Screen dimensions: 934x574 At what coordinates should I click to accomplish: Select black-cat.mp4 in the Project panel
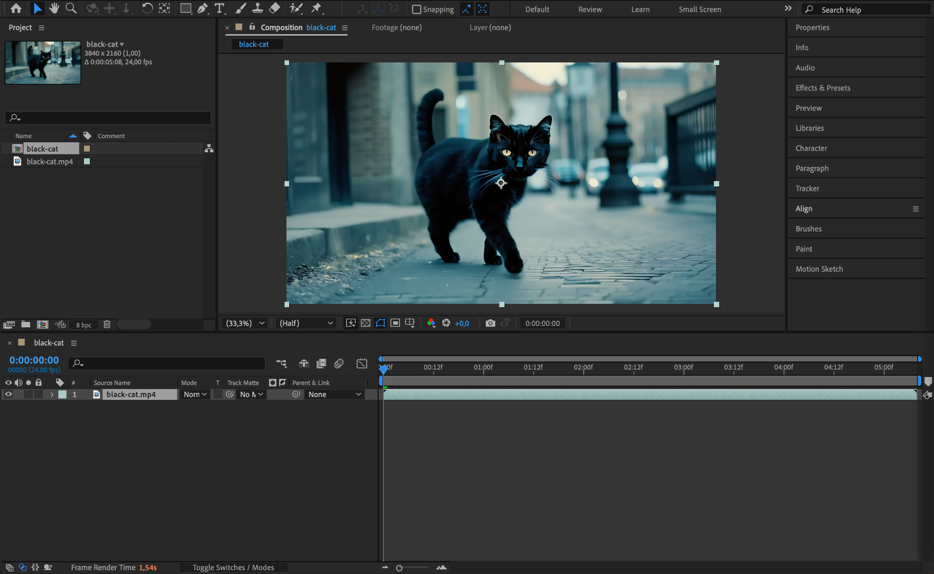[x=50, y=161]
